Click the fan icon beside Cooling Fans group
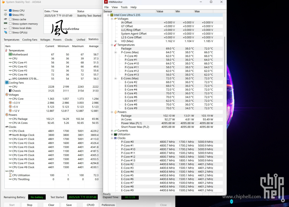Screen dimensions: 289x207 [7, 83]
